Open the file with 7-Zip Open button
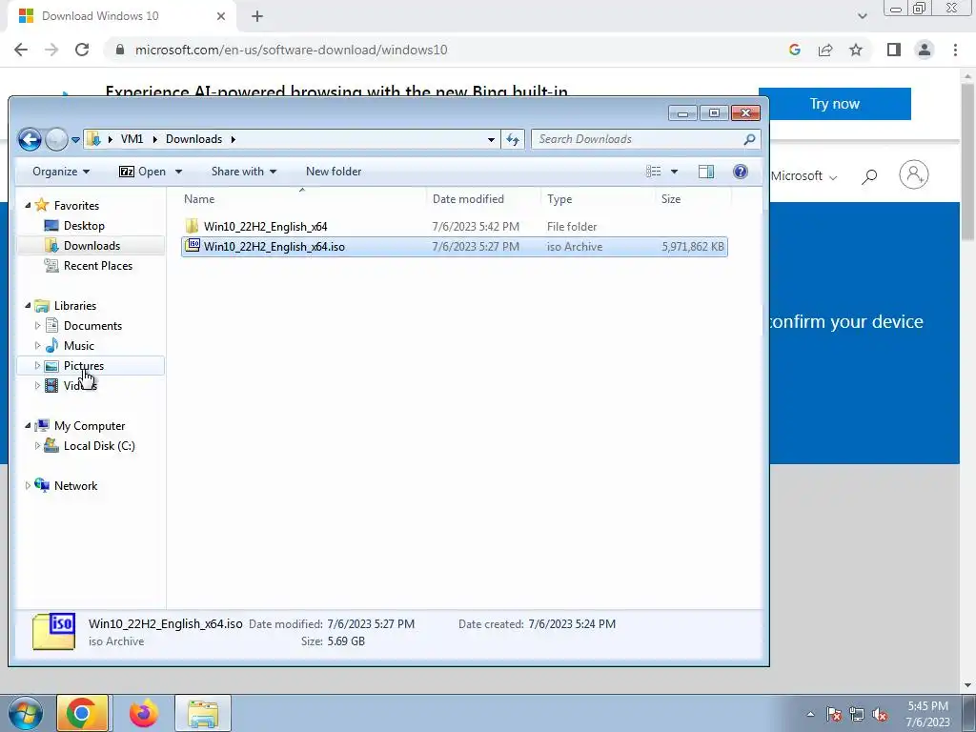The height and width of the screenshot is (732, 976). pos(143,172)
